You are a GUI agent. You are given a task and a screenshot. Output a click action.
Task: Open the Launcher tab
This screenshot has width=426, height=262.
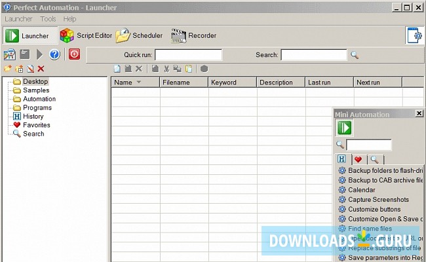[x=30, y=35]
